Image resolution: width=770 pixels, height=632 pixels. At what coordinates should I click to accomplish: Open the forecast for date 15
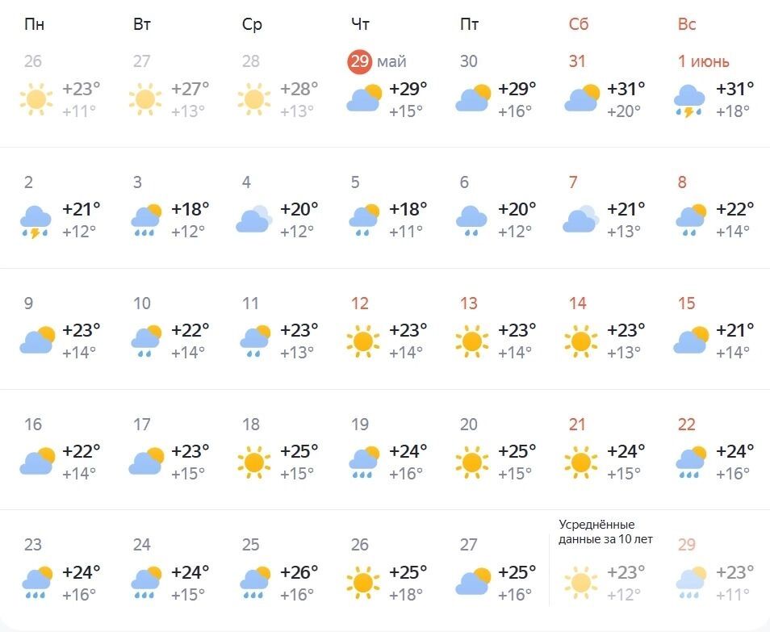[686, 303]
